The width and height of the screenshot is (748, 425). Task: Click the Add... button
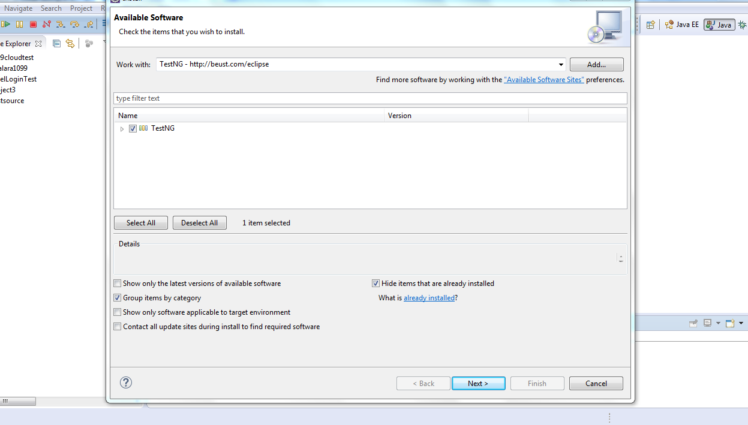pyautogui.click(x=597, y=64)
